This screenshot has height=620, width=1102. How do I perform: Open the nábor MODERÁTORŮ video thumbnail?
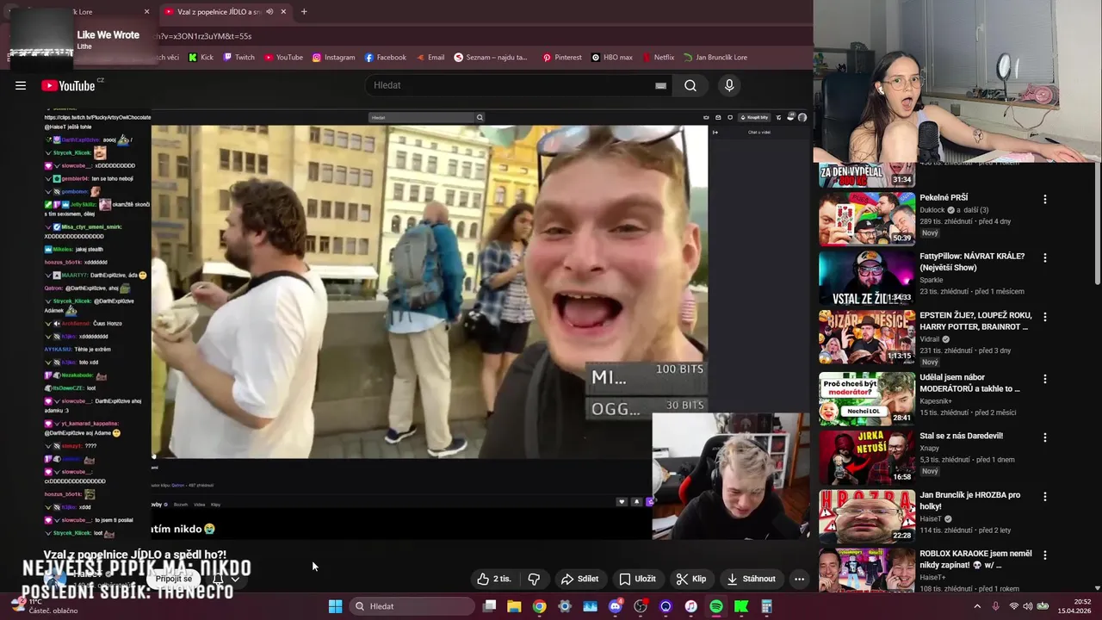click(867, 399)
